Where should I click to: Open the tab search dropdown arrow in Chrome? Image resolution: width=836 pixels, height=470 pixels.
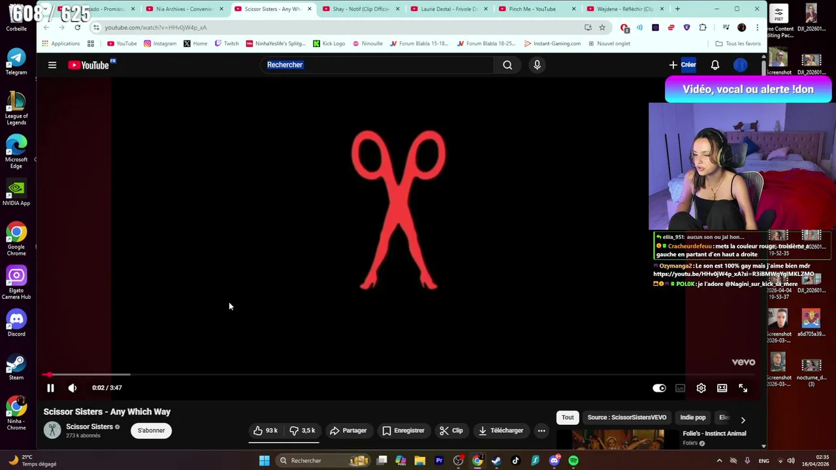(46, 9)
